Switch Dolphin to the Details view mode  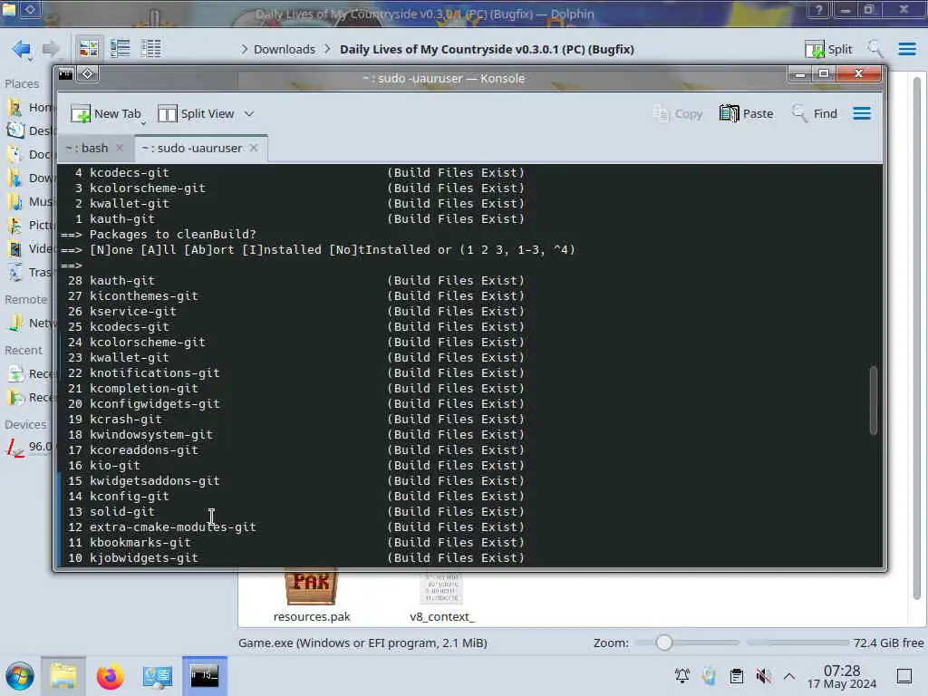coord(151,49)
